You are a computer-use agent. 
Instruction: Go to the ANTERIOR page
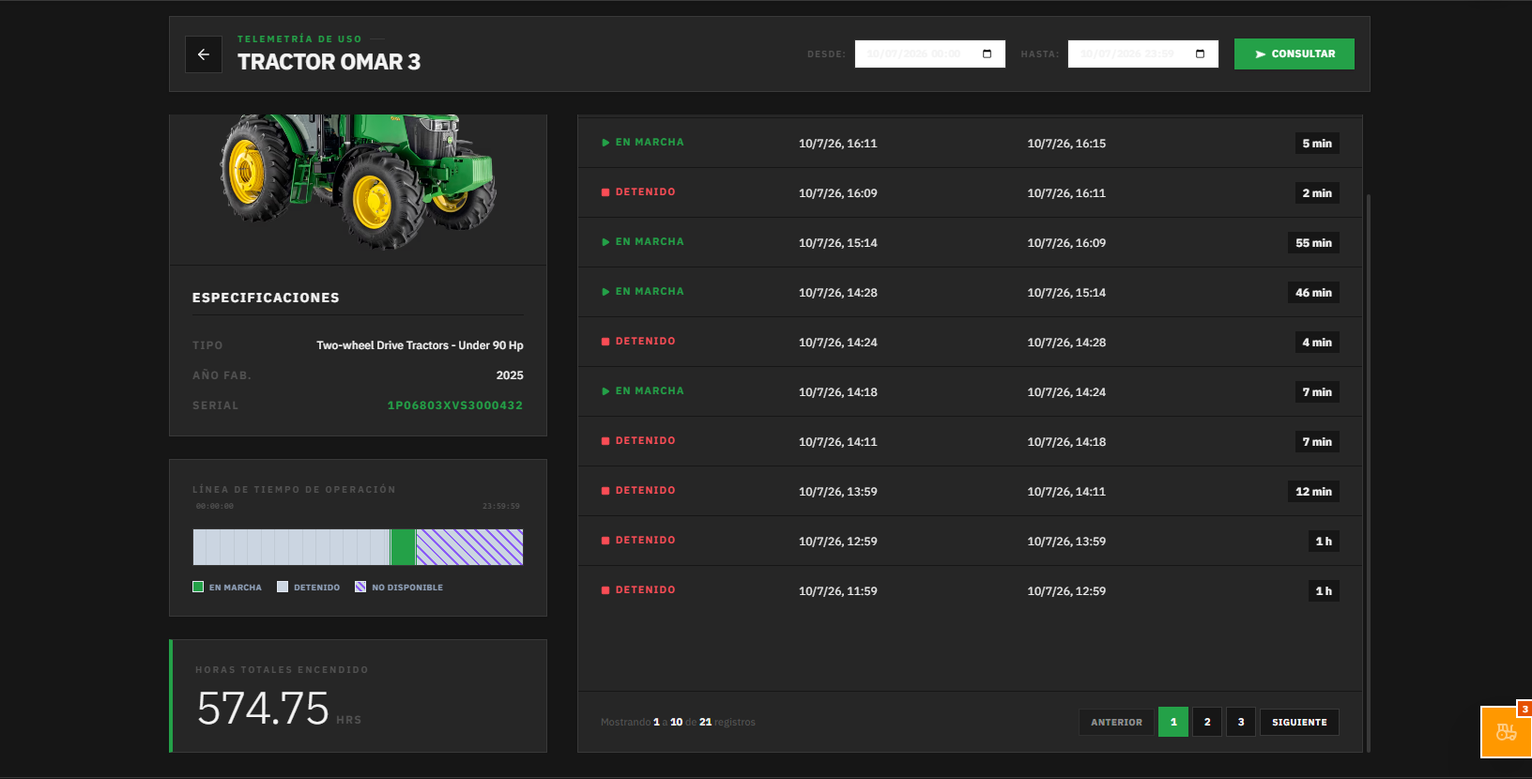point(1116,722)
